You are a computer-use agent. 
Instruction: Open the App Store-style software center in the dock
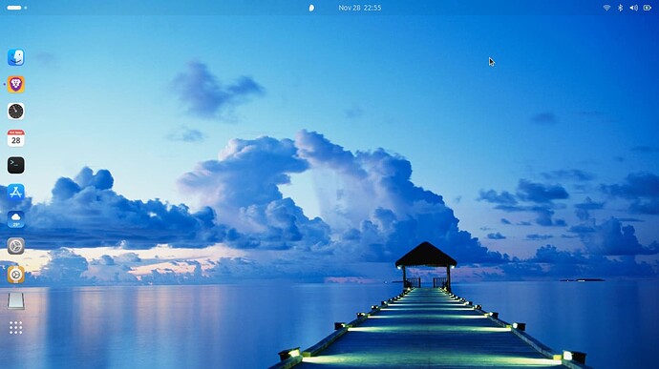click(16, 192)
